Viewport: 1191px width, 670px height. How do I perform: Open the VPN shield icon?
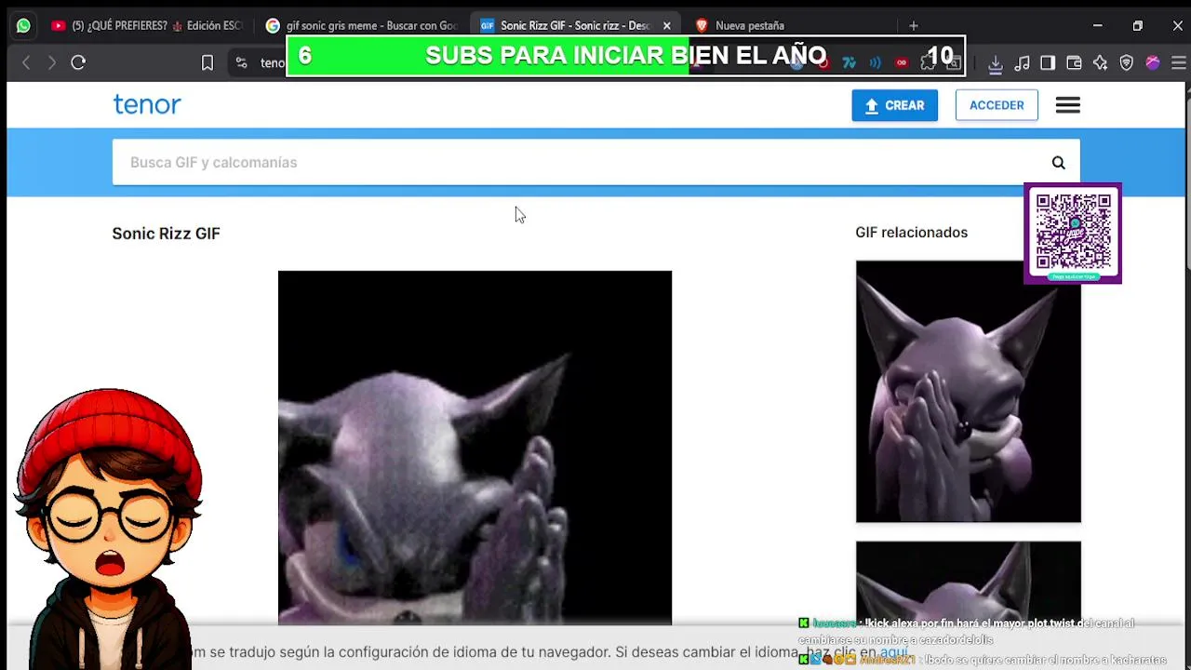pos(1126,62)
